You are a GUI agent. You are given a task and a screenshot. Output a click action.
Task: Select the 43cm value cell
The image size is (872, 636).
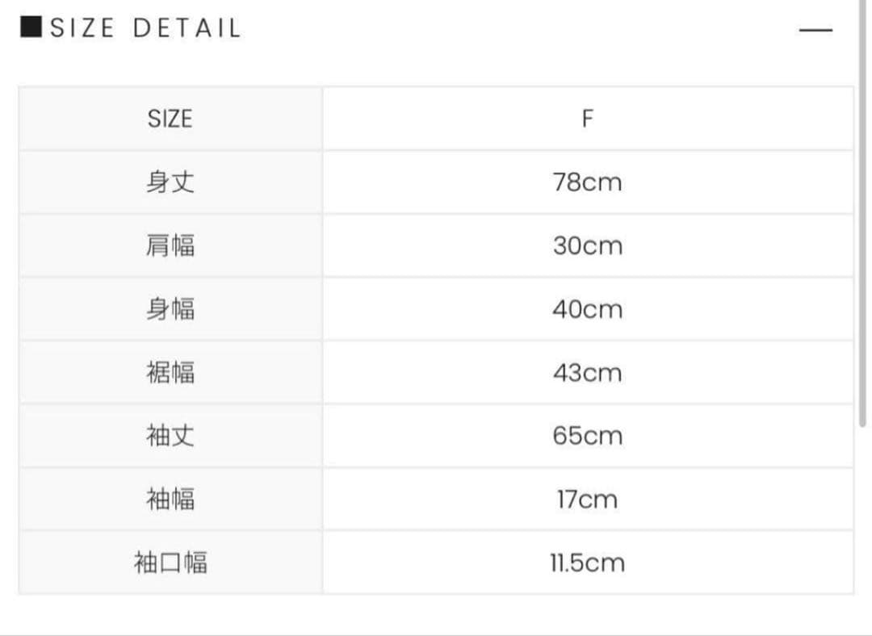(x=588, y=372)
